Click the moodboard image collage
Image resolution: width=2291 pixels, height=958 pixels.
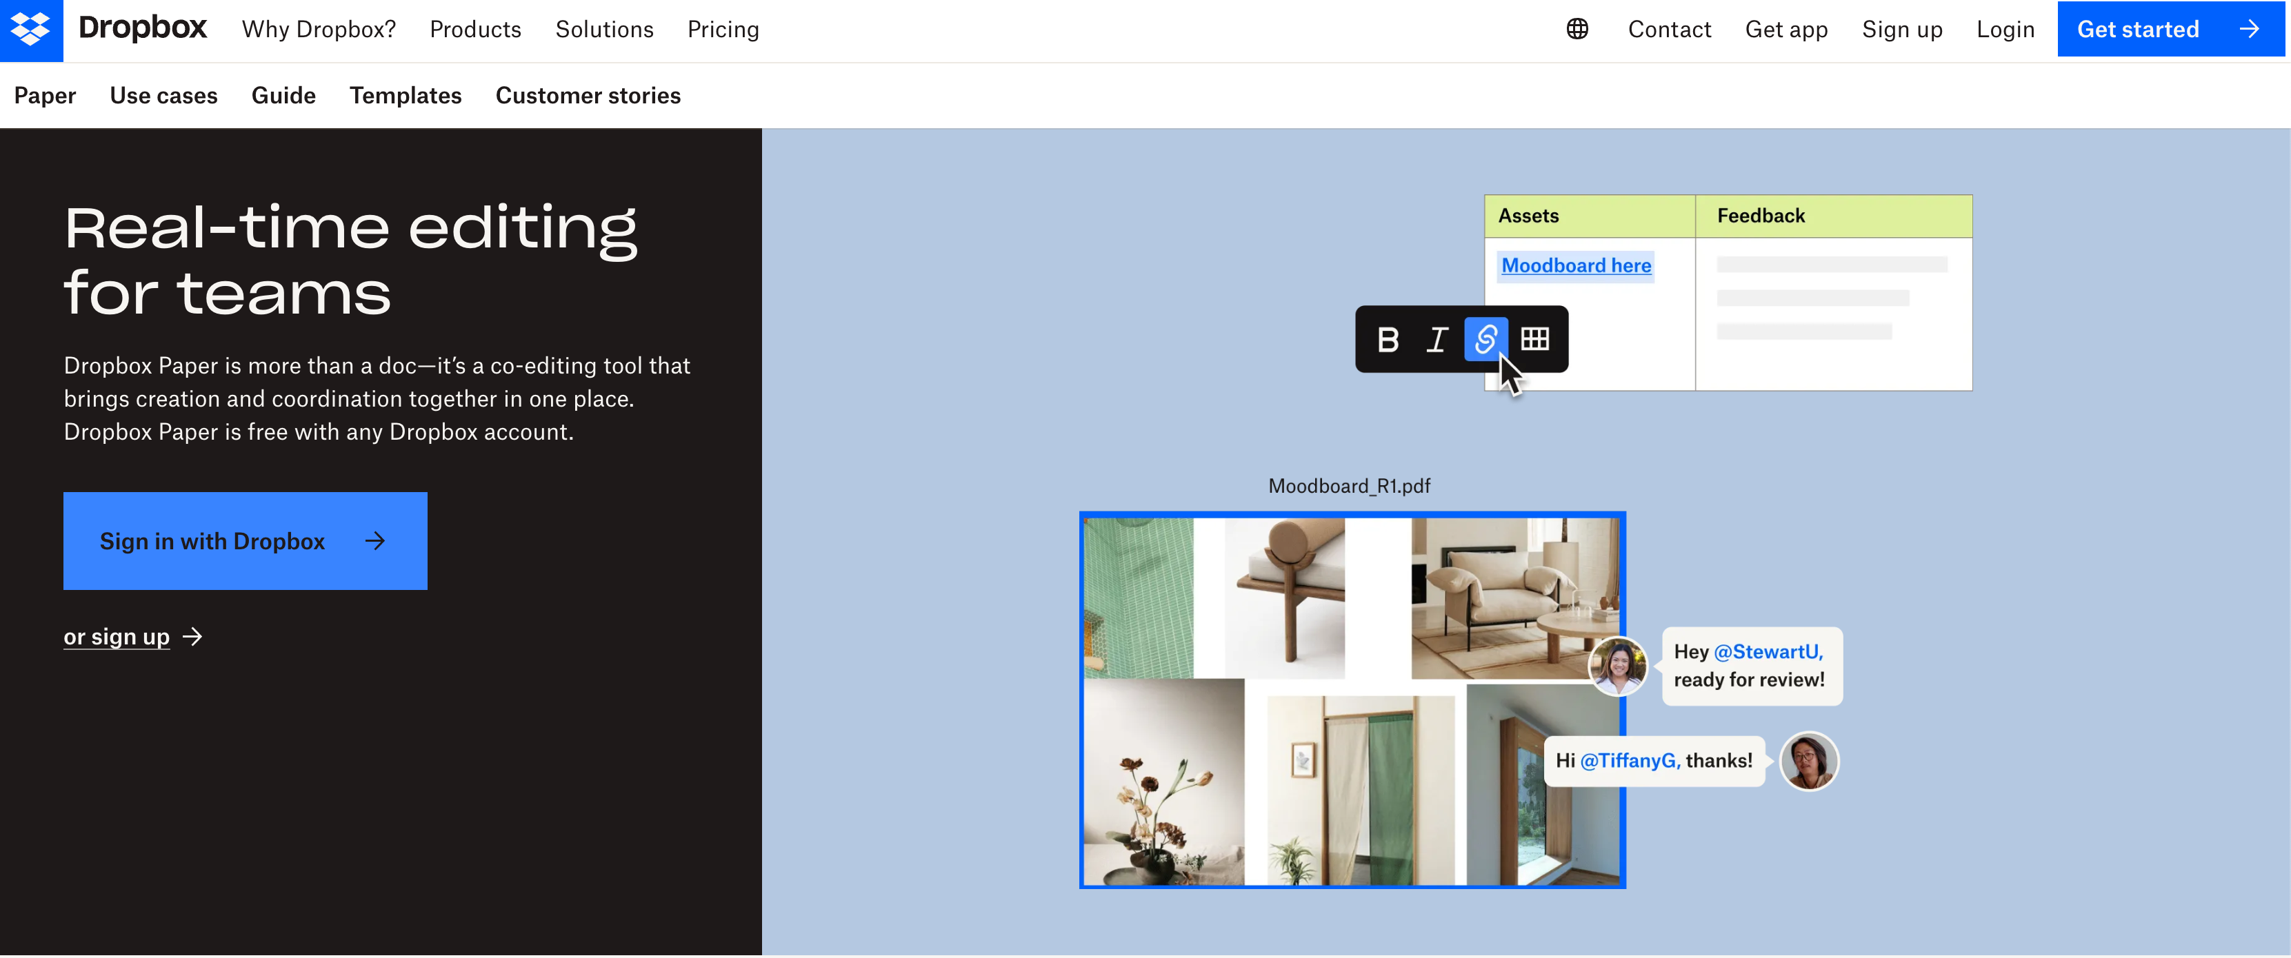tap(1352, 700)
